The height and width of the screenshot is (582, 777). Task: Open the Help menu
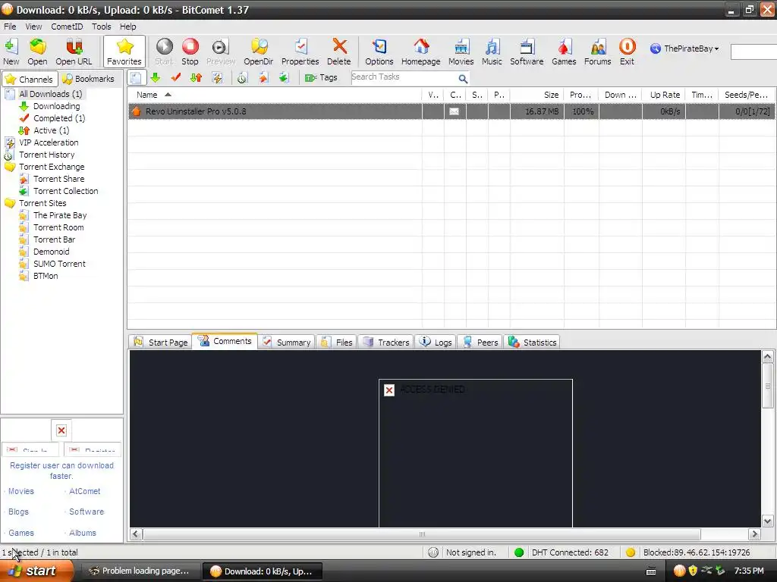(x=127, y=27)
